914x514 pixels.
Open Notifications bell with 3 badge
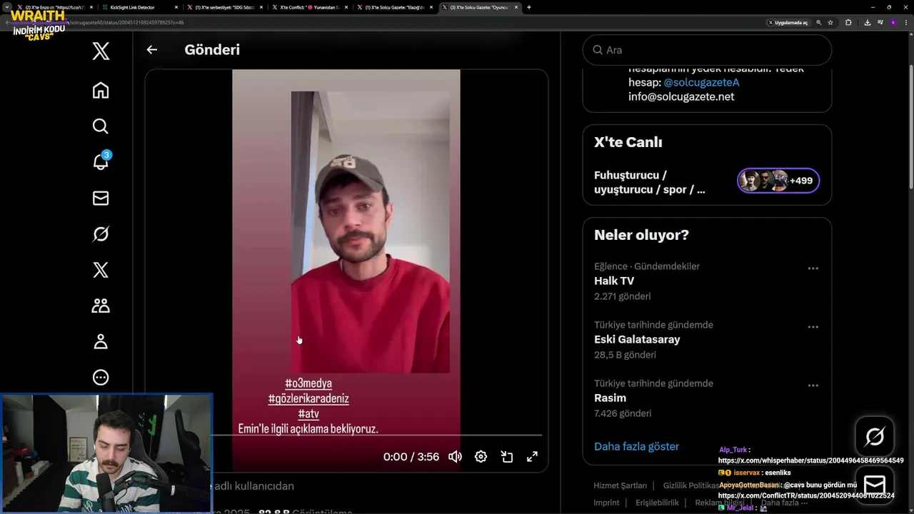[101, 162]
